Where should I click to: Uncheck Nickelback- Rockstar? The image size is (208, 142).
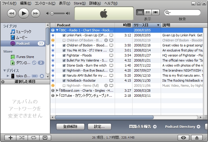tap(64, 80)
